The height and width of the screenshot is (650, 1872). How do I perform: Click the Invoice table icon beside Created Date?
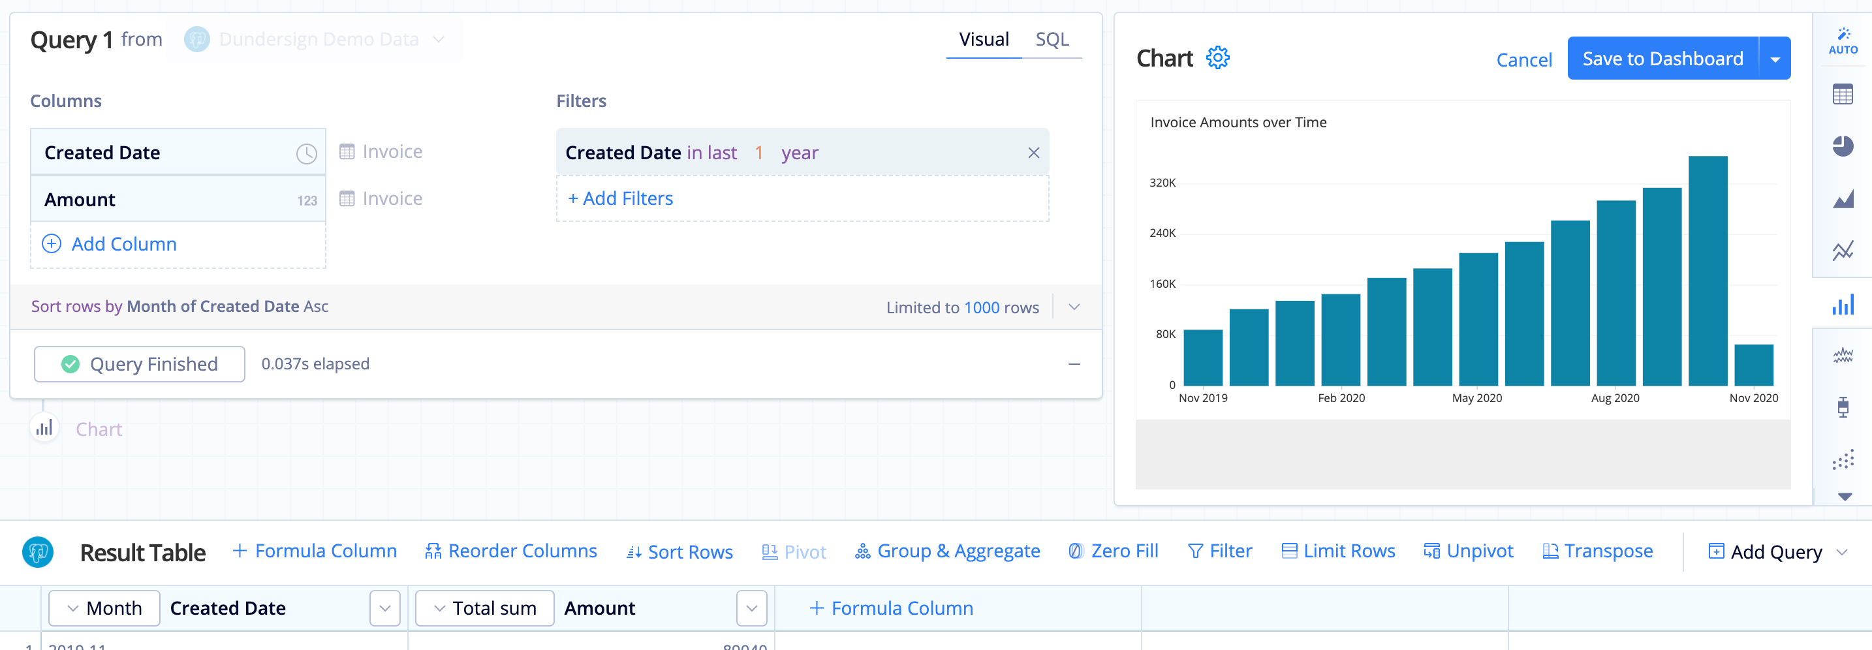(x=347, y=152)
